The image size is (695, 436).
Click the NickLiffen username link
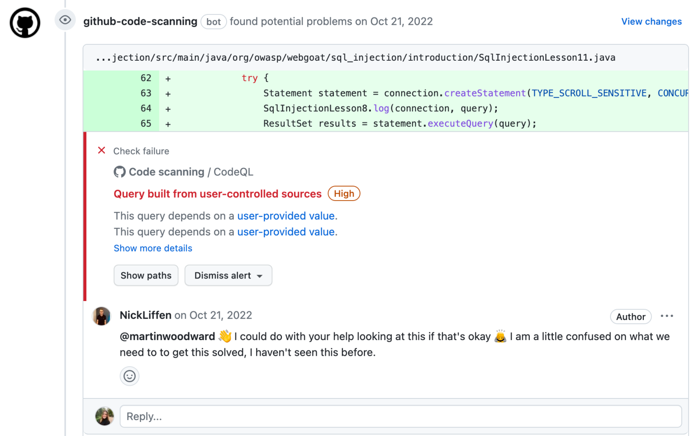(145, 315)
